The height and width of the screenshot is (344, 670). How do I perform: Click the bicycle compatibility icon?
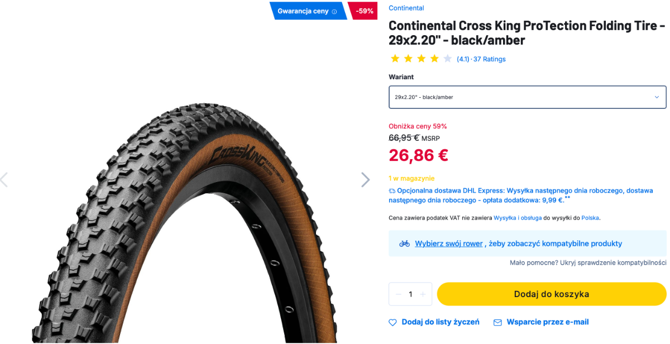[x=405, y=243]
